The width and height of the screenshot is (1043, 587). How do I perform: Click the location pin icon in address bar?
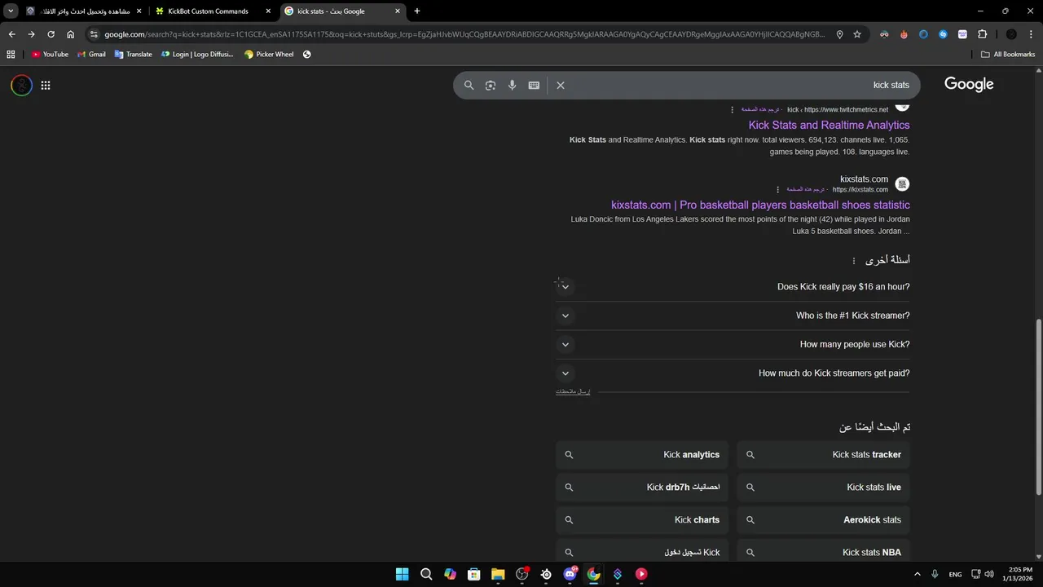pyautogui.click(x=839, y=34)
